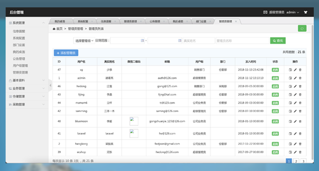
Task: Edit user samming with the pencil icon
Action: [x=295, y=111]
